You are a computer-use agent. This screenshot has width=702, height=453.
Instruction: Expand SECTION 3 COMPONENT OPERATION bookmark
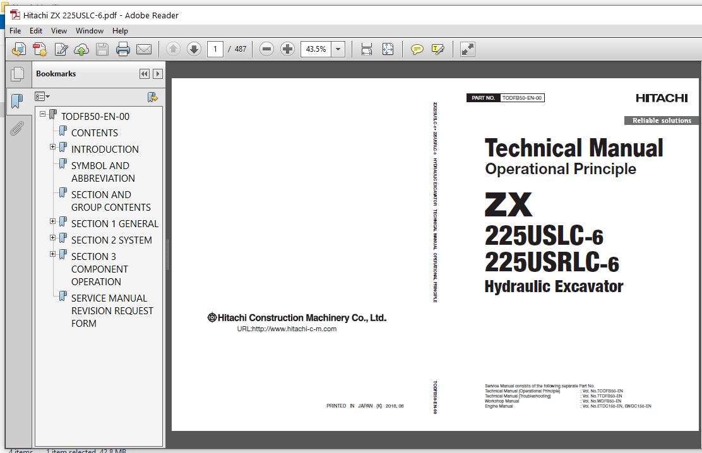point(53,254)
